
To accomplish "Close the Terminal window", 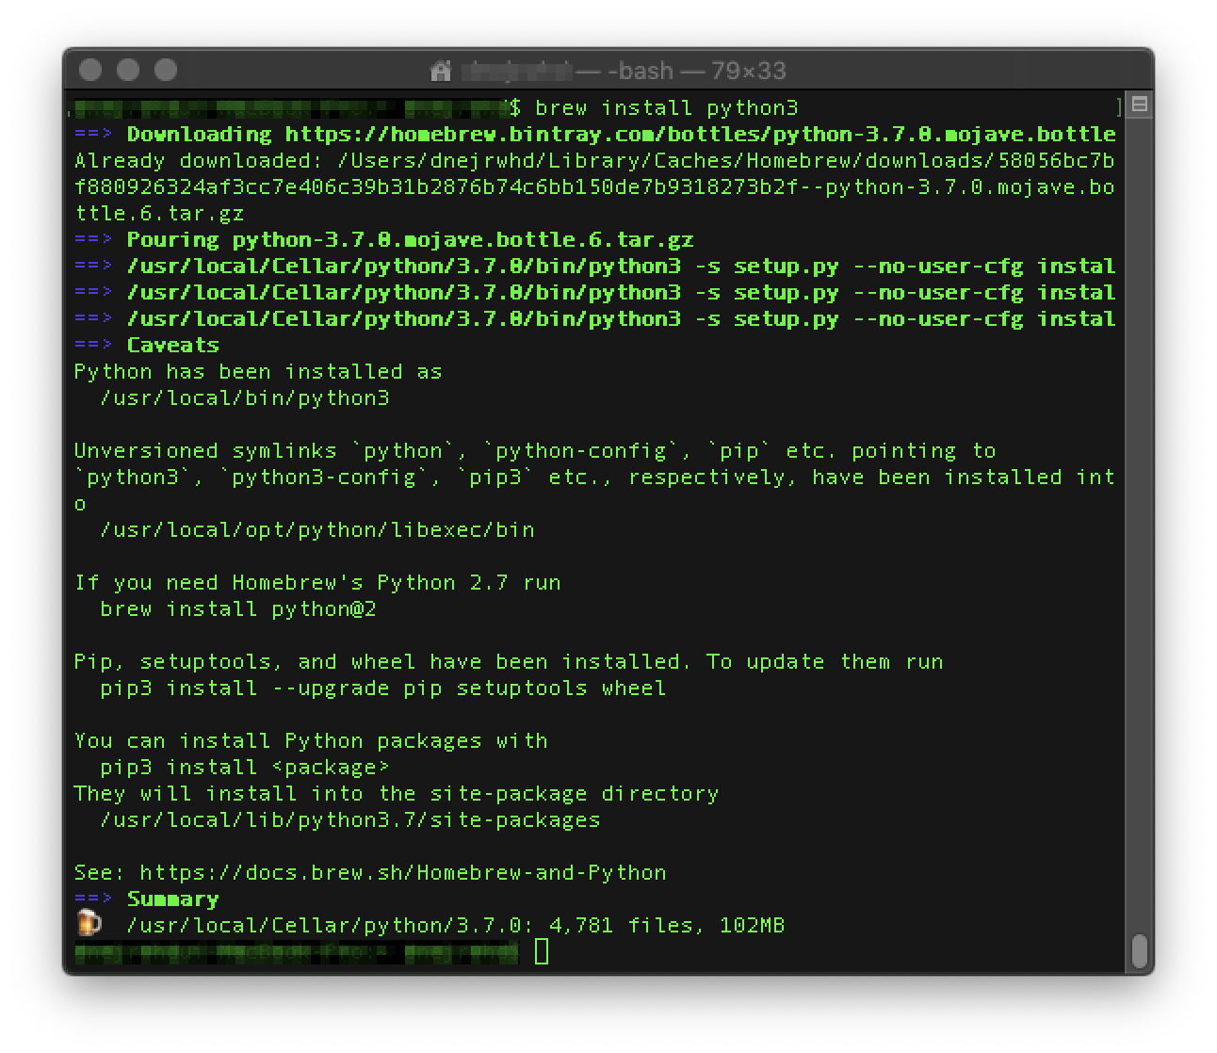I will click(90, 70).
